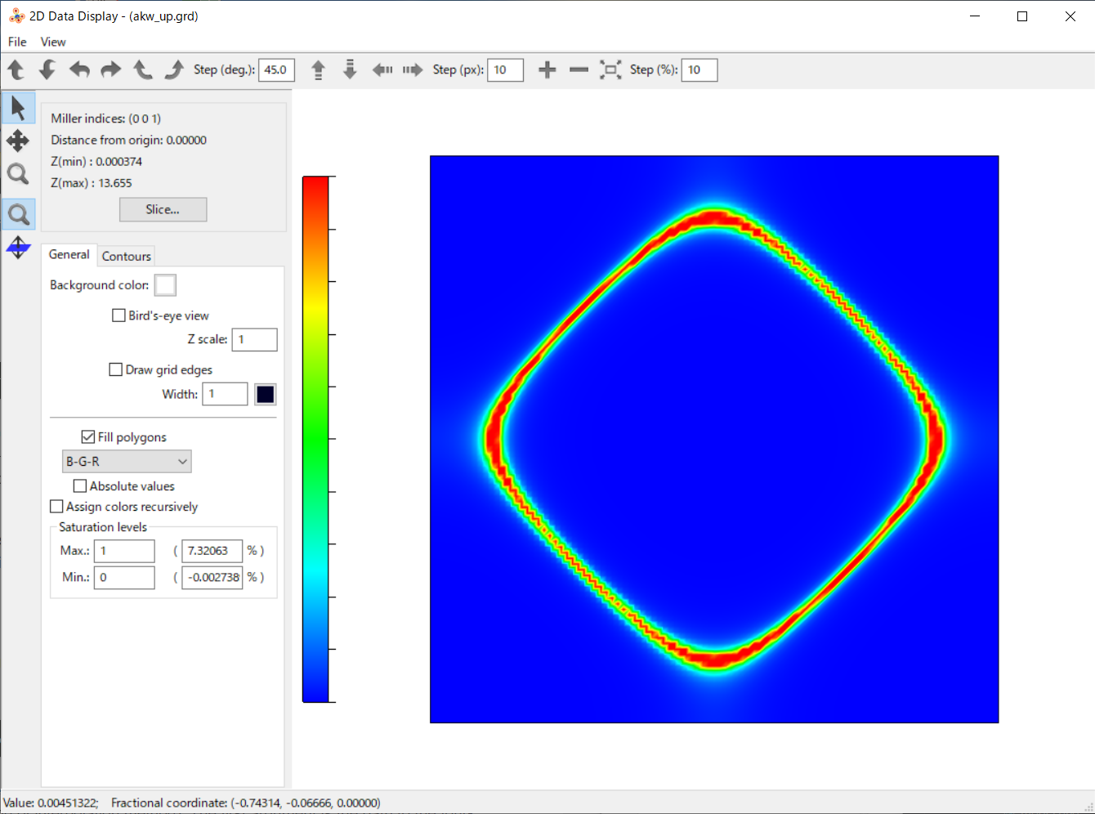Click the Miller indices: (0 0 1) text

pos(106,119)
